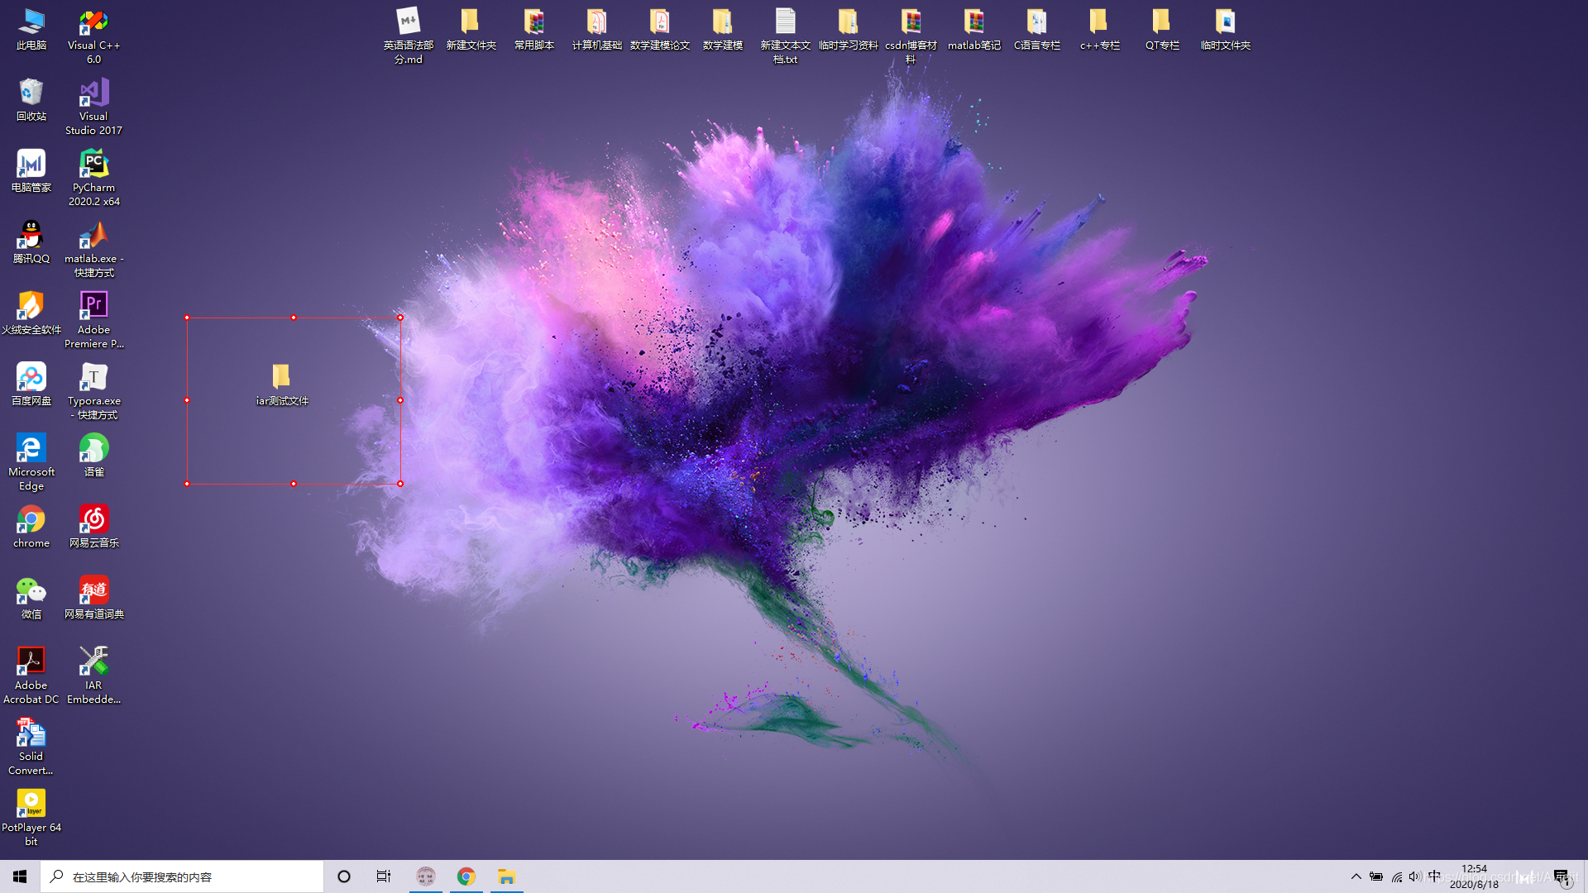Image resolution: width=1588 pixels, height=893 pixels.
Task: Open Task View on the taskbar
Action: click(384, 876)
